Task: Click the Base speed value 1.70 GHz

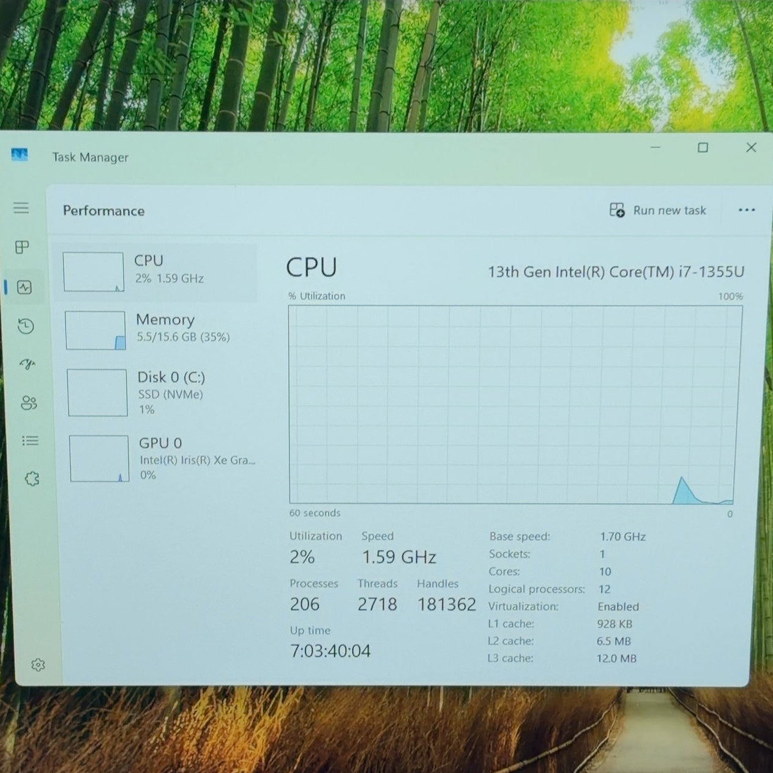Action: (622, 537)
